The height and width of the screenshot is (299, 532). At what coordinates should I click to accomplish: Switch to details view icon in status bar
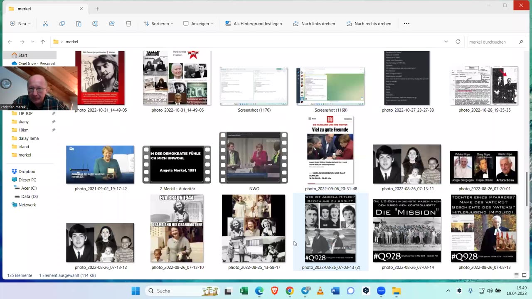point(517,275)
